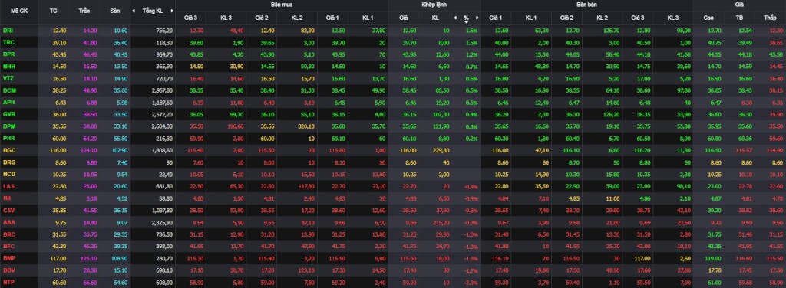The width and height of the screenshot is (786, 288).
Task: Click the Bên mua header group
Action: [281, 4]
